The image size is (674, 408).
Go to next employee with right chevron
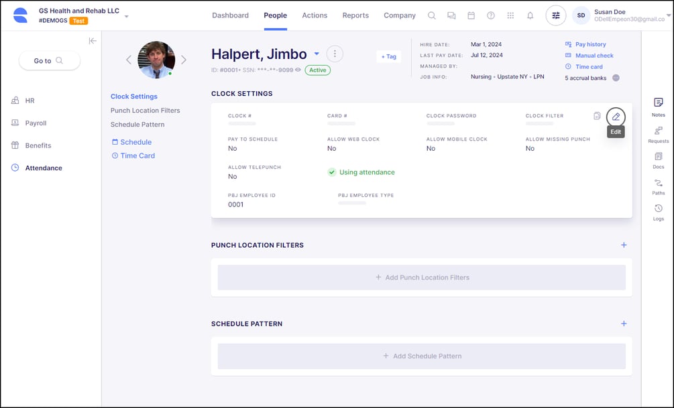(184, 60)
